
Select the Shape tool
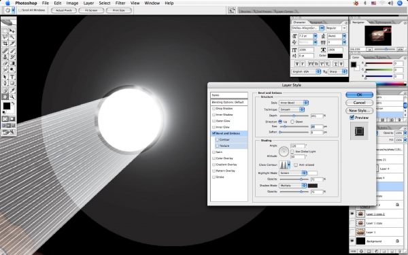(12, 83)
